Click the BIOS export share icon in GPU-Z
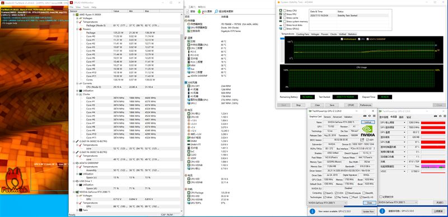Viewport: 448px width, 217px height. point(362,140)
